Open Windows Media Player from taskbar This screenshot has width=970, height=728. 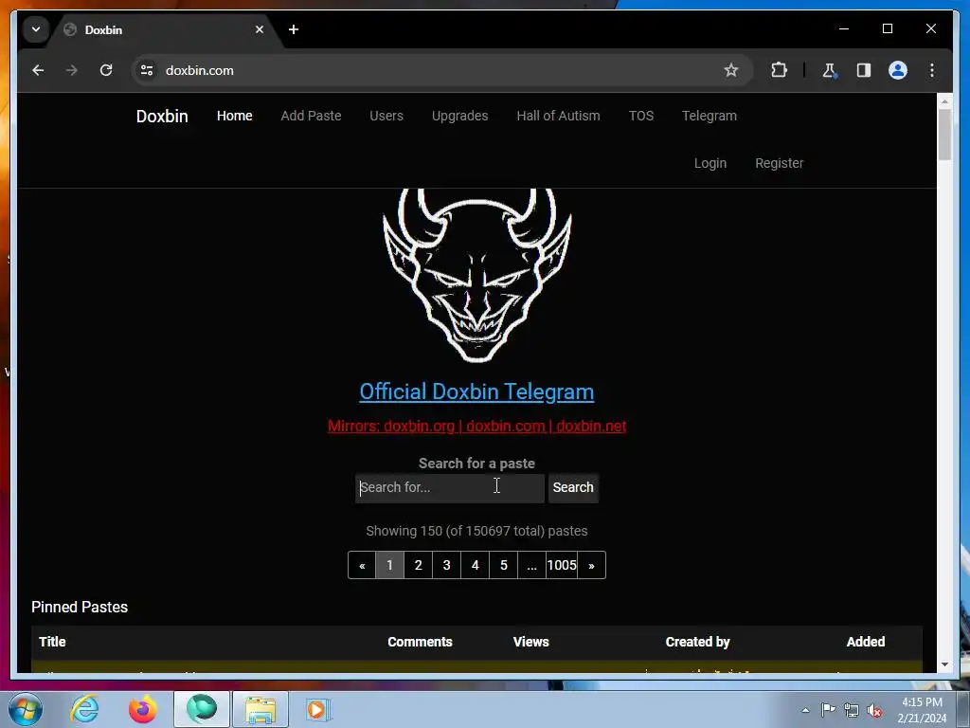(318, 709)
